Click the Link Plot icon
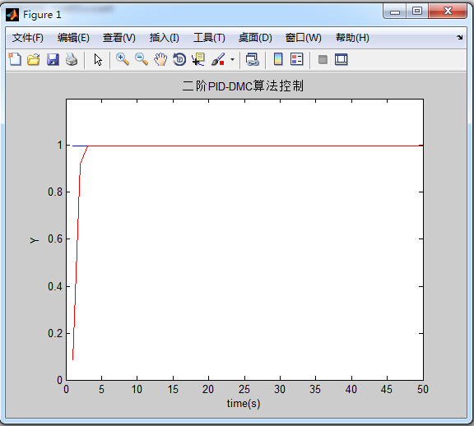Image resolution: width=474 pixels, height=426 pixels. 253,59
